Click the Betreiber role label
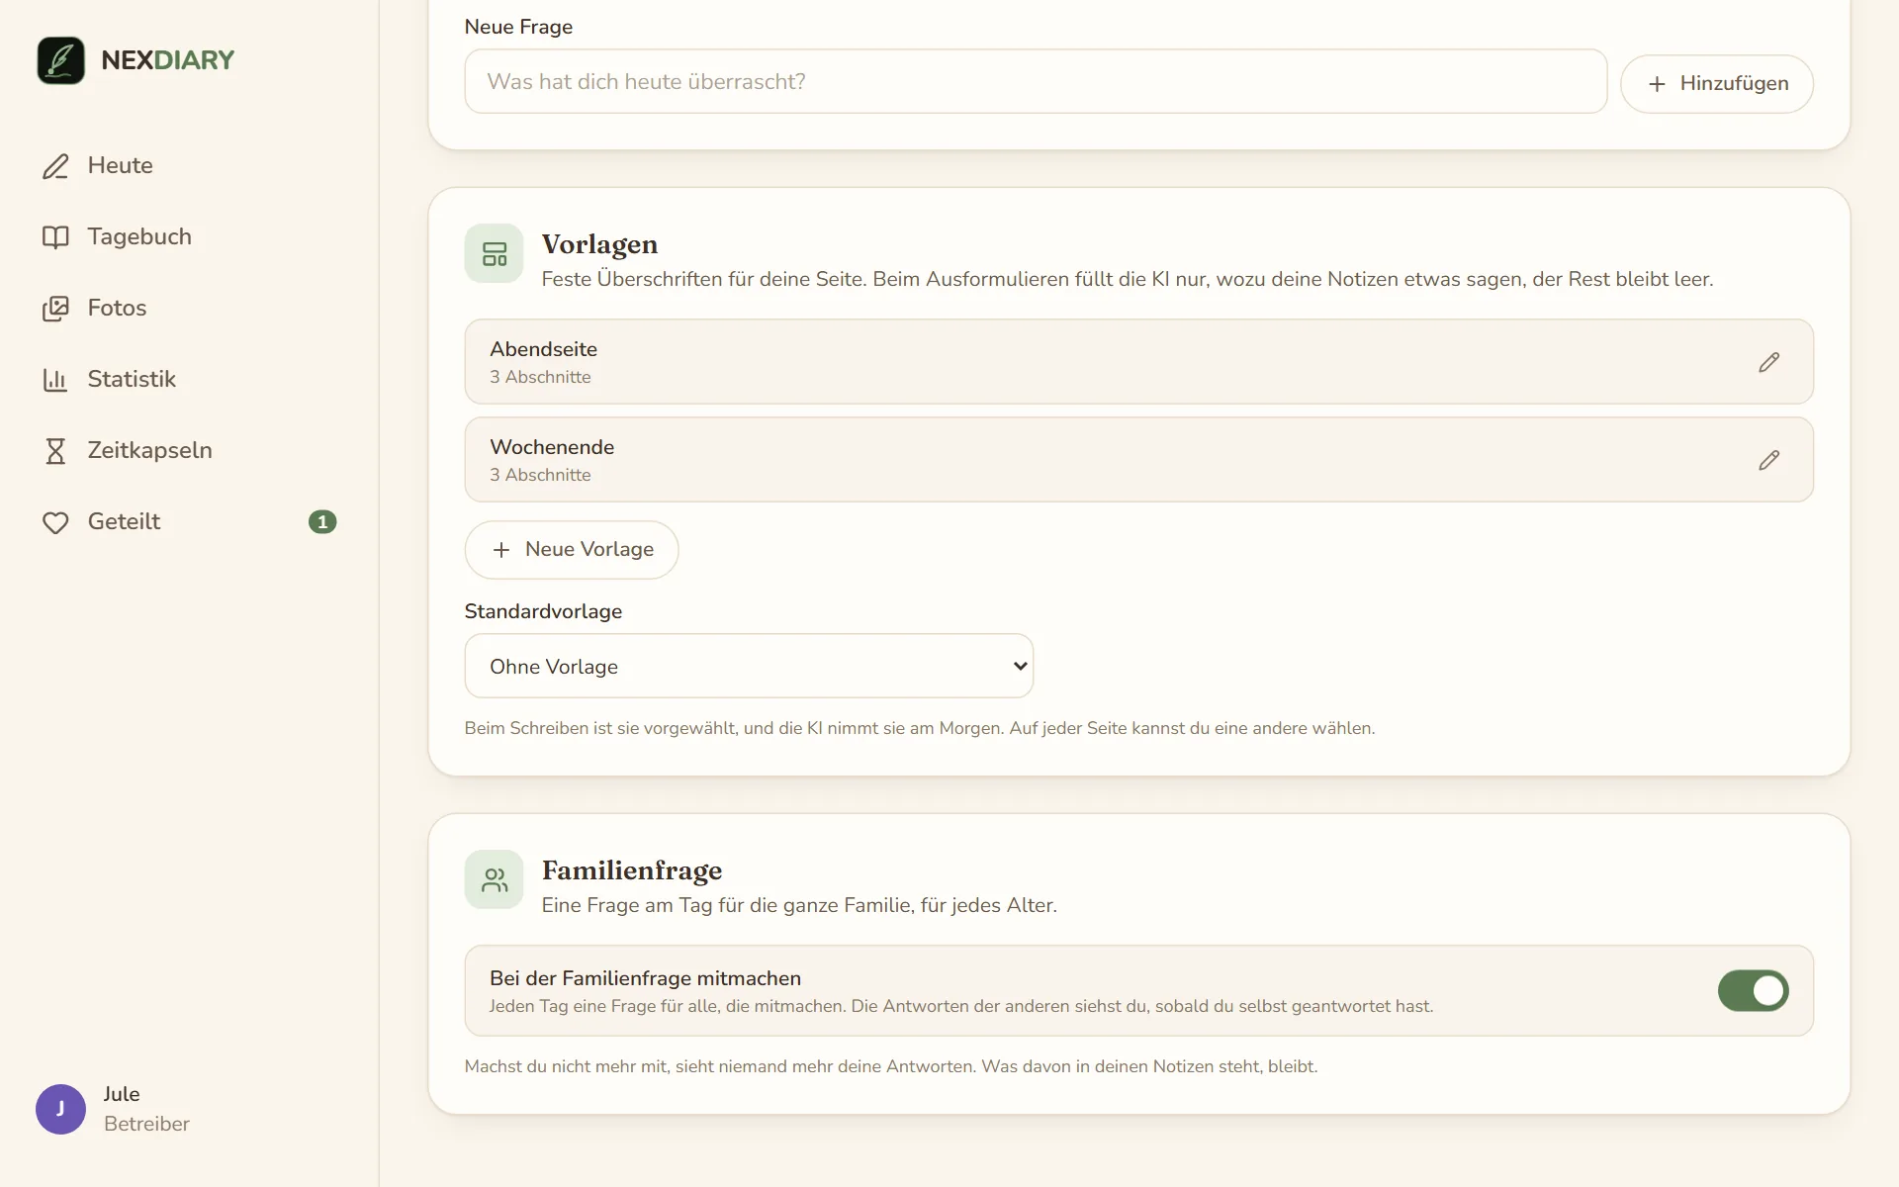 146,1124
